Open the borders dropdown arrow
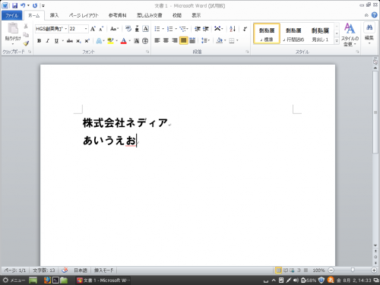The image size is (380, 285). pos(237,40)
